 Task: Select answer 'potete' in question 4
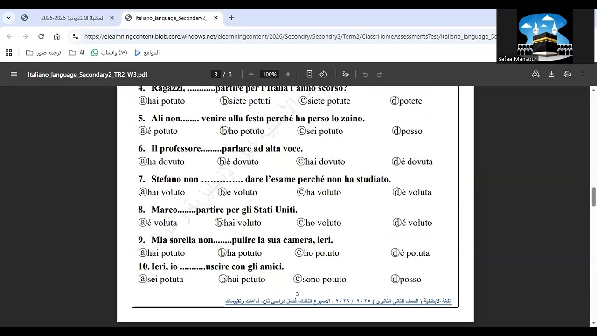(406, 101)
